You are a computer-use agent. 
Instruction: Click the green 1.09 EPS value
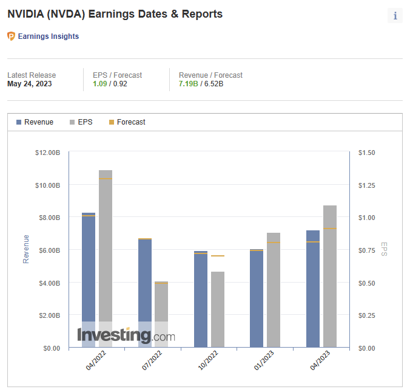coord(100,84)
